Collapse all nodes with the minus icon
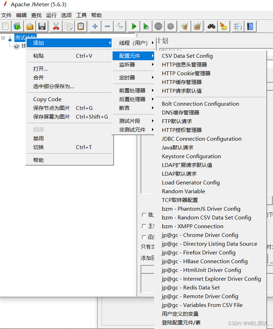This screenshot has height=329, width=273. [x=107, y=26]
